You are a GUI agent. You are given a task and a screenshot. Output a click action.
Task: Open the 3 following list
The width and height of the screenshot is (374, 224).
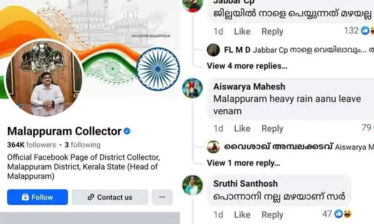point(83,145)
